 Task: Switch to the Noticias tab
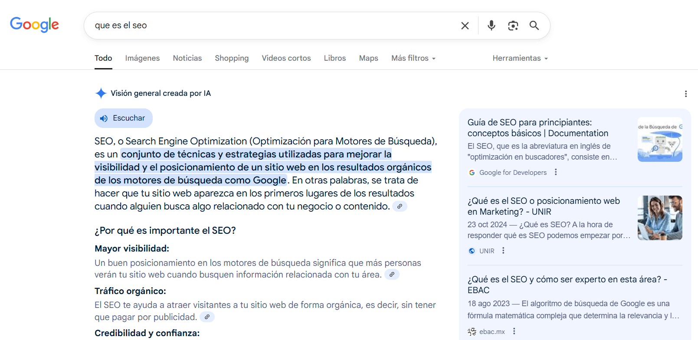[x=187, y=58]
